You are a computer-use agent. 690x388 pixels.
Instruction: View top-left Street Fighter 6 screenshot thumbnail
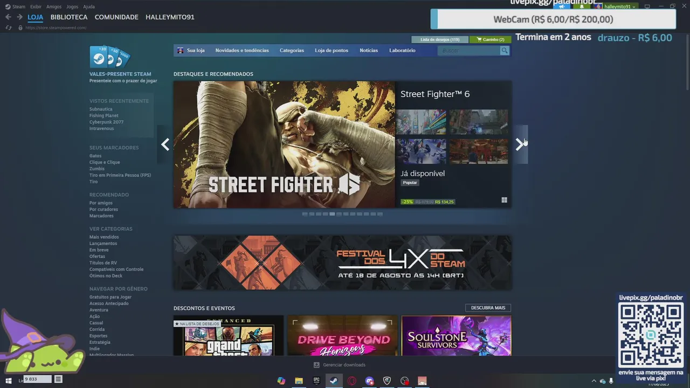coord(421,122)
